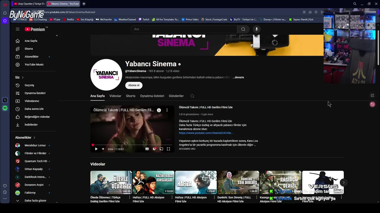Open Spotify in Opera sidebar
380x213 pixels.
(5, 108)
